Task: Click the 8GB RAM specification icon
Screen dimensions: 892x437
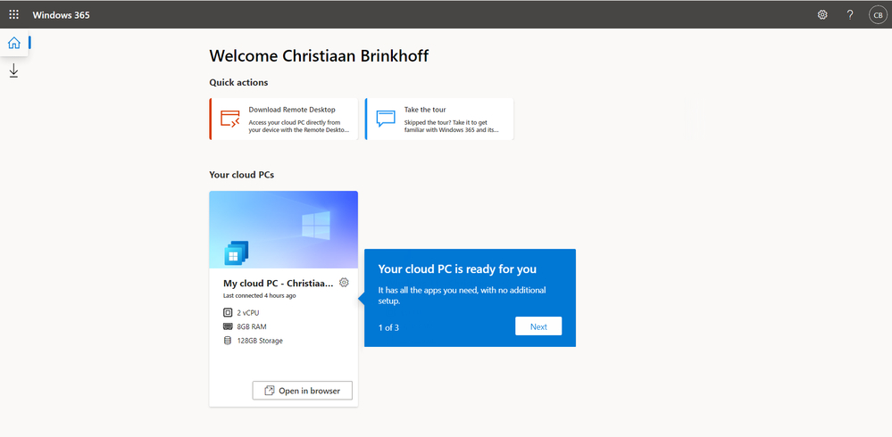Action: coord(228,326)
